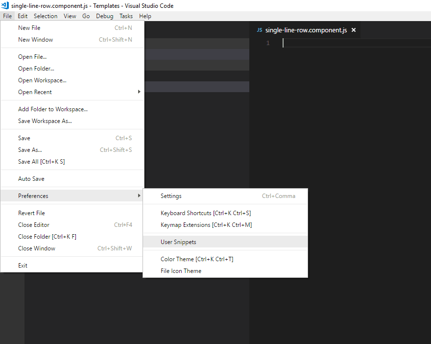Click the JS file icon on the tab
The image size is (431, 344).
point(260,30)
